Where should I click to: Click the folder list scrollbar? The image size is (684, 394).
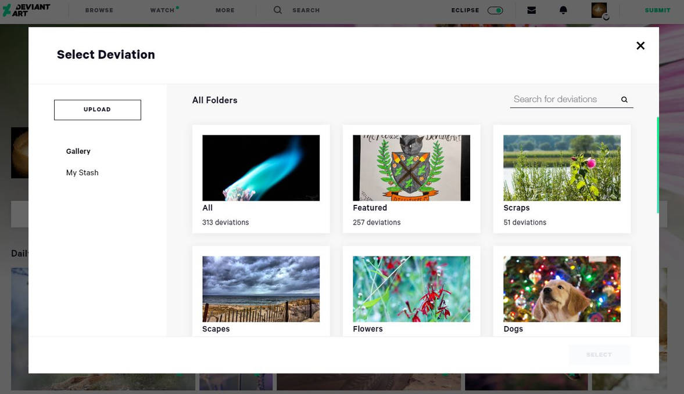pyautogui.click(x=658, y=165)
